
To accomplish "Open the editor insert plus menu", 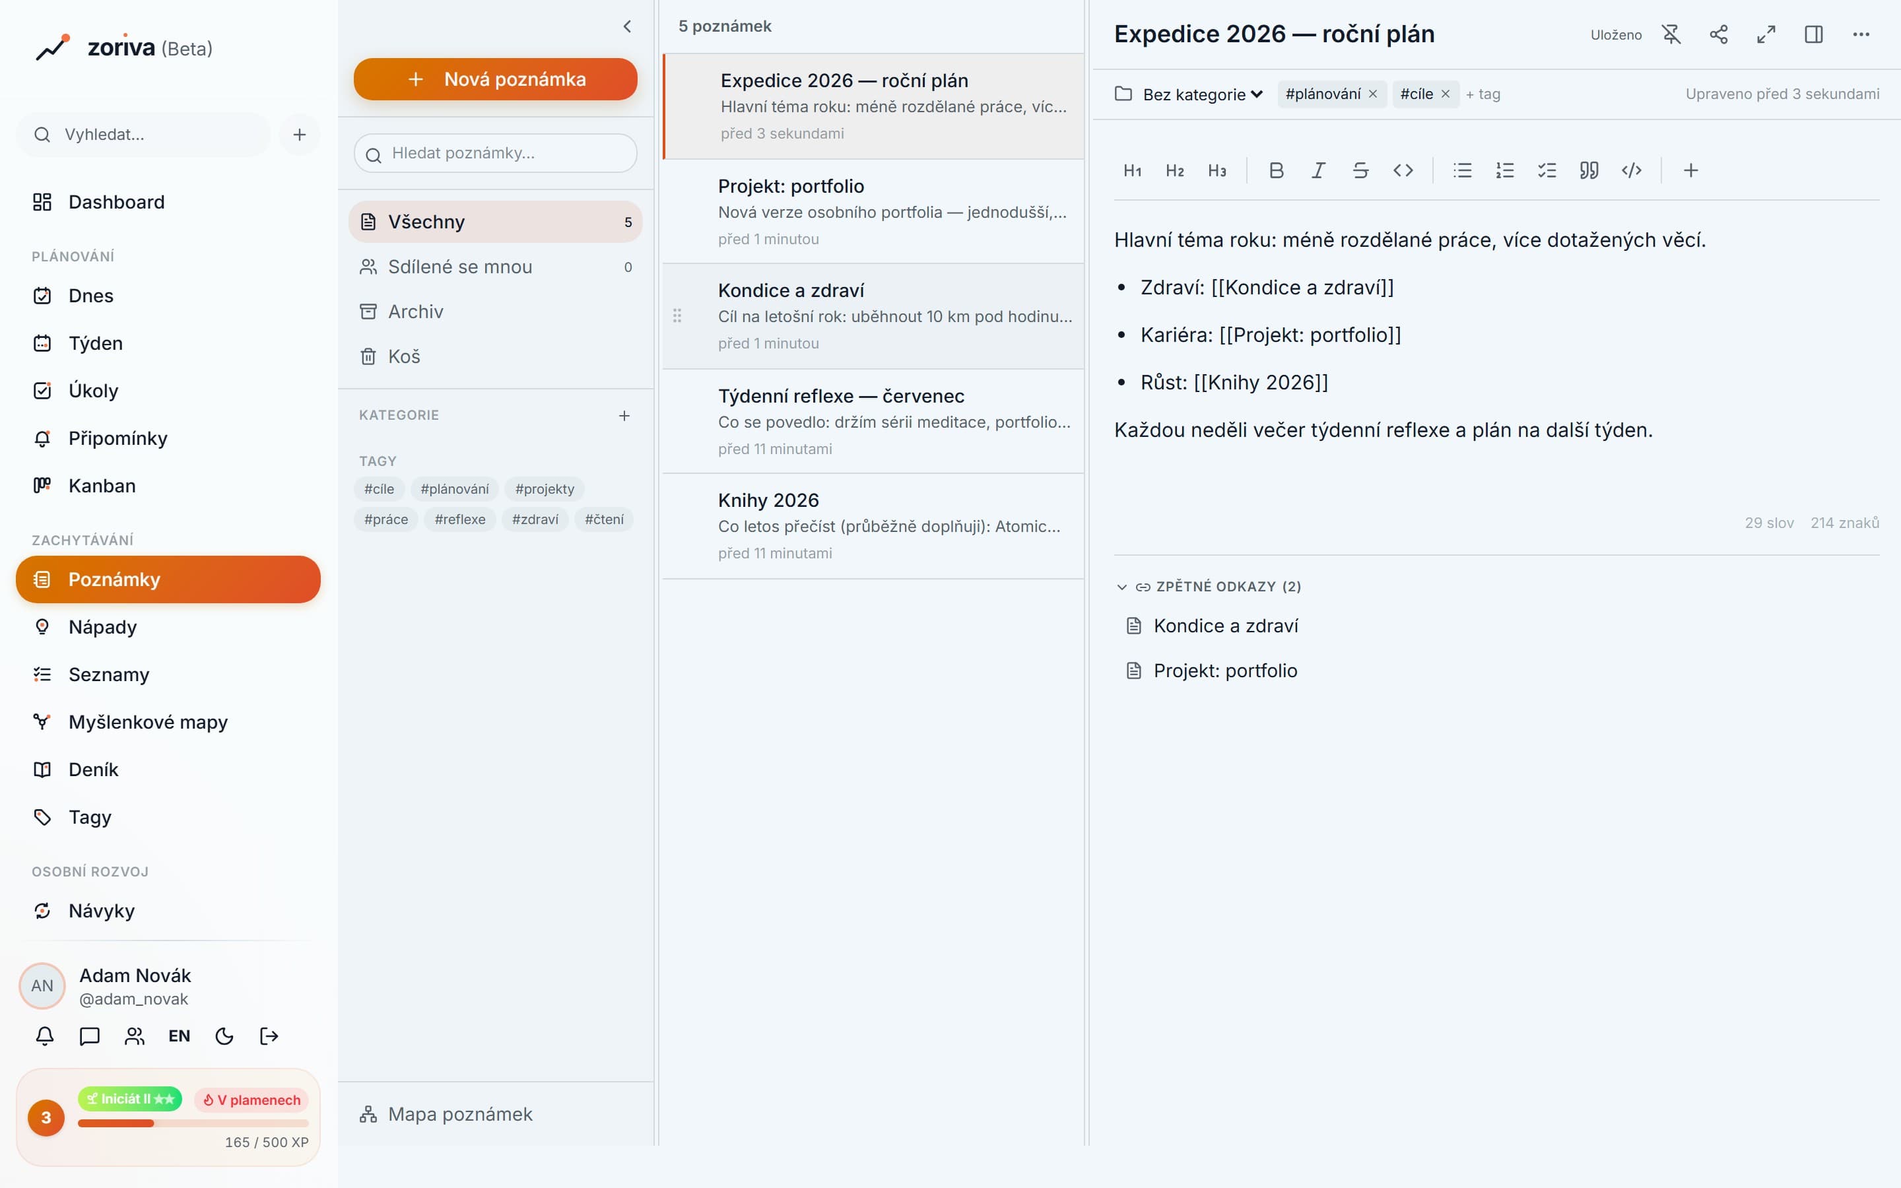I will click(x=1691, y=170).
